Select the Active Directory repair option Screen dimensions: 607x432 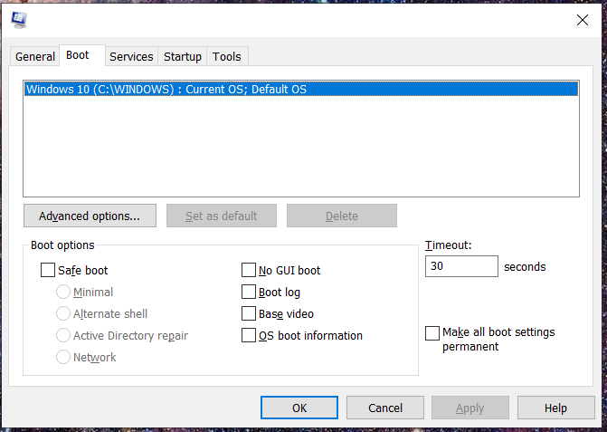[x=63, y=335]
